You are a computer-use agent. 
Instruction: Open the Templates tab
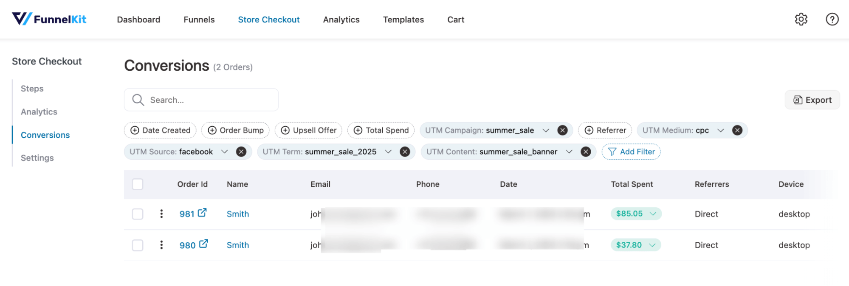coord(403,19)
